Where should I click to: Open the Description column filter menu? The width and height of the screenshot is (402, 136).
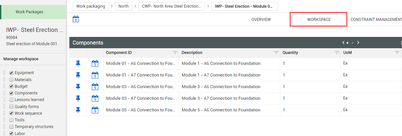pos(276,53)
